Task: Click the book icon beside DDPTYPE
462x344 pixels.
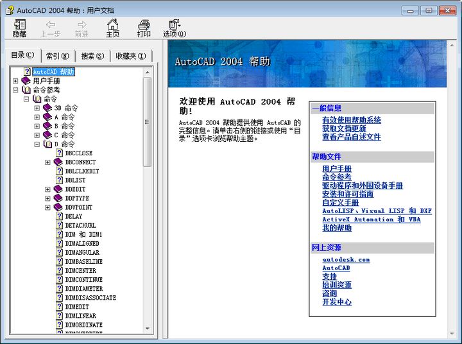Action: (x=58, y=198)
